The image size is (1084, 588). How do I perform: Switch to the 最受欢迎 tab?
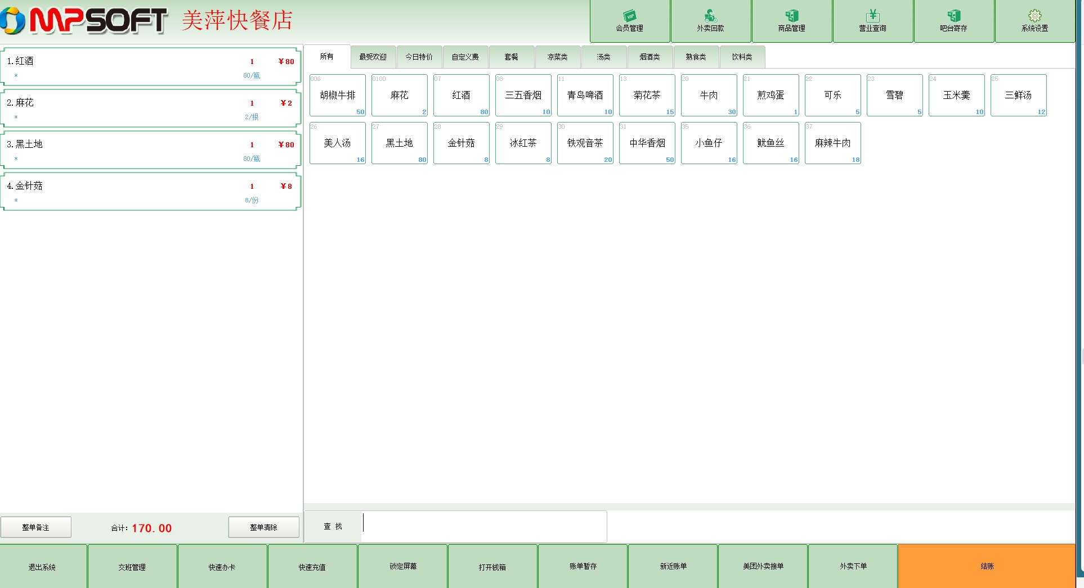373,57
